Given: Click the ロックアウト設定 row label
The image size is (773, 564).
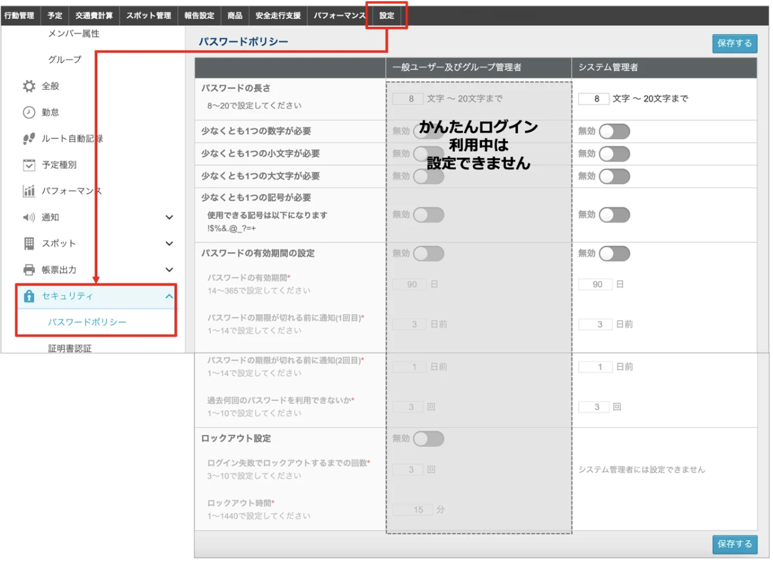Looking at the screenshot, I should pyautogui.click(x=236, y=439).
